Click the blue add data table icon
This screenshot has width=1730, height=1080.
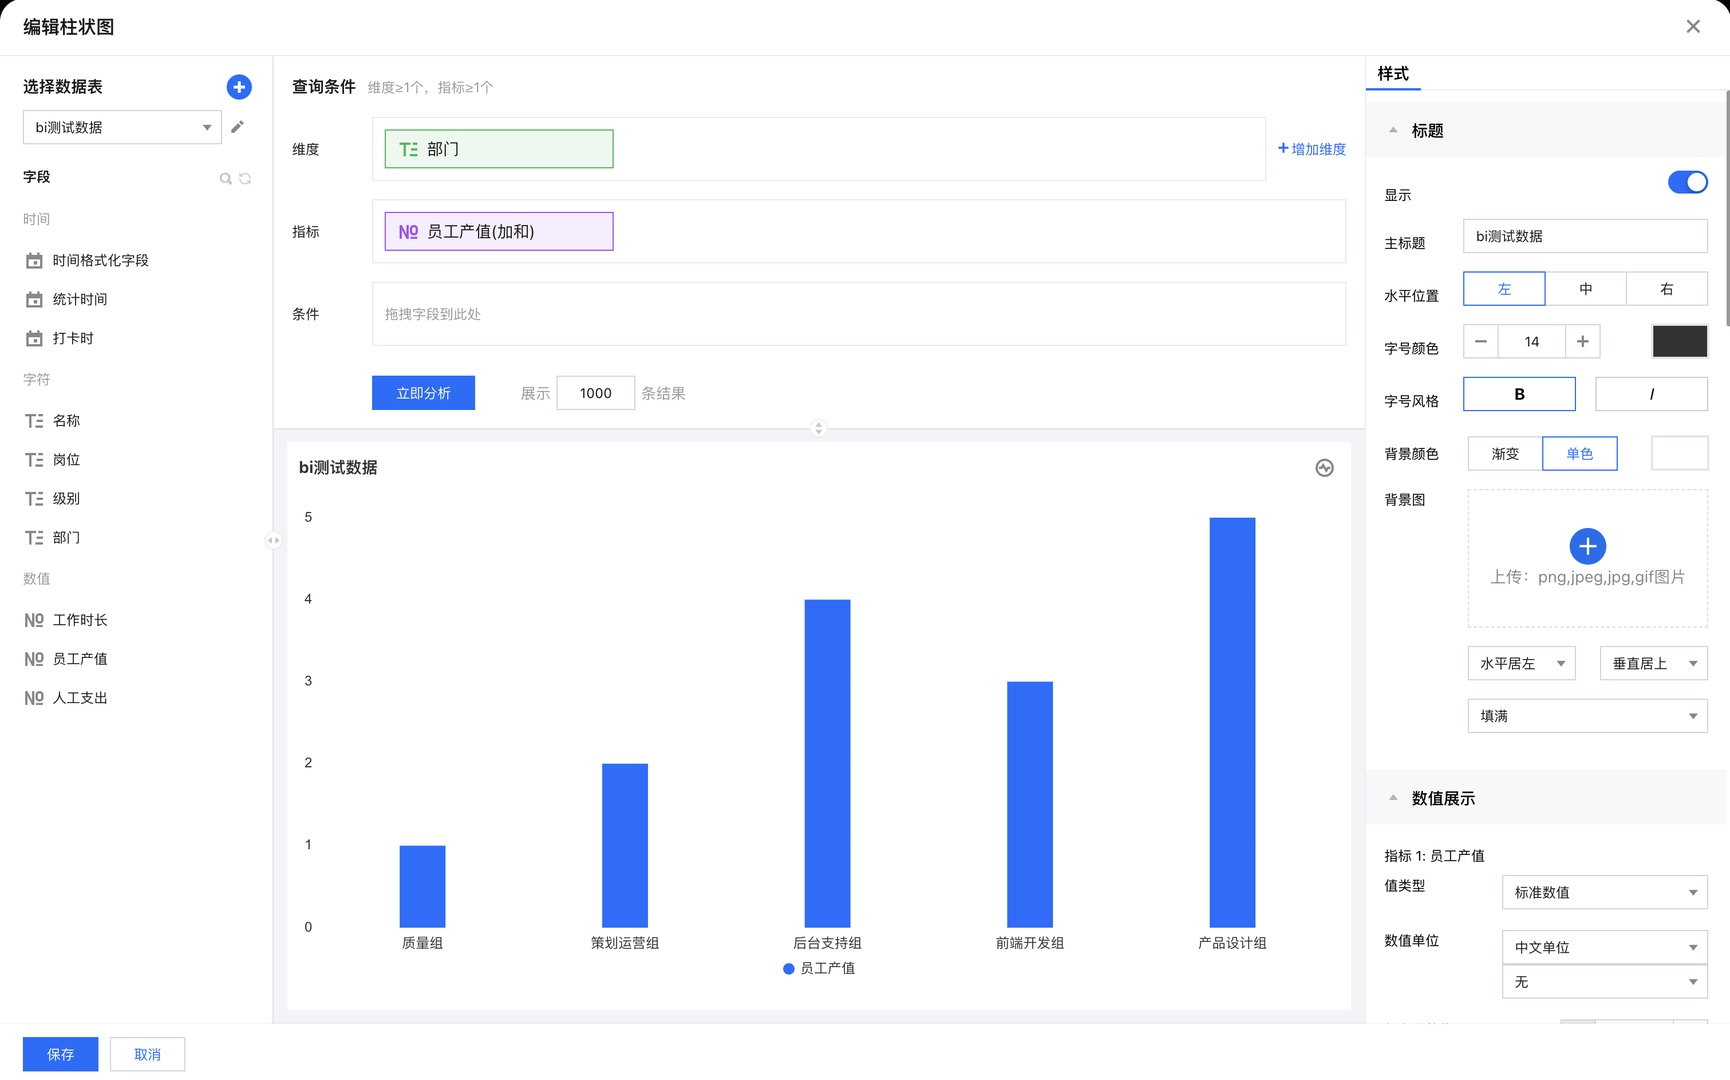[239, 87]
